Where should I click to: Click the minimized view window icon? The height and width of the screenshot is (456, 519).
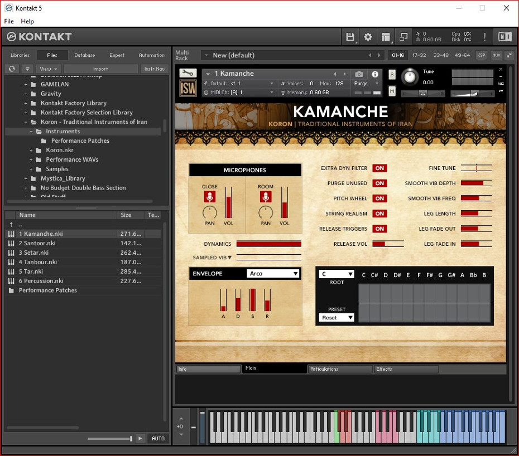(403, 37)
